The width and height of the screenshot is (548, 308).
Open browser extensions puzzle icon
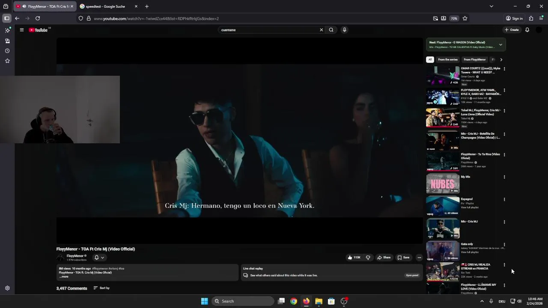pyautogui.click(x=531, y=18)
